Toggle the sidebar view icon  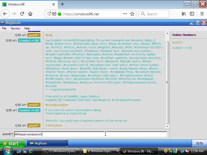[x=192, y=14]
